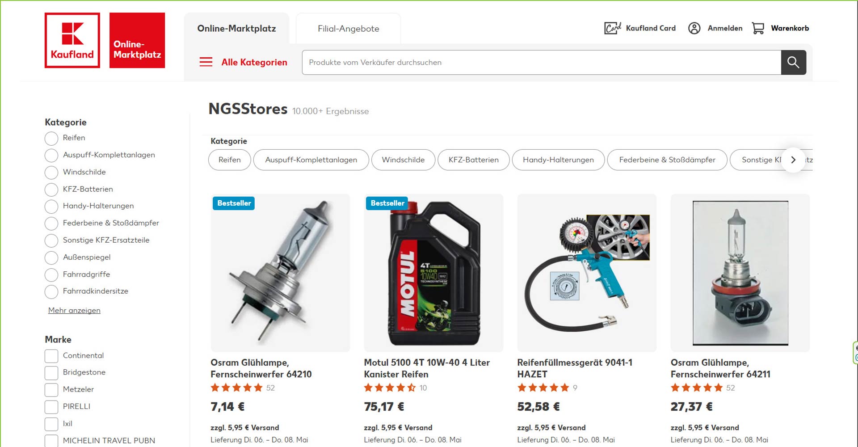Check the Continental brand checkbox
The height and width of the screenshot is (447, 858).
click(x=51, y=356)
